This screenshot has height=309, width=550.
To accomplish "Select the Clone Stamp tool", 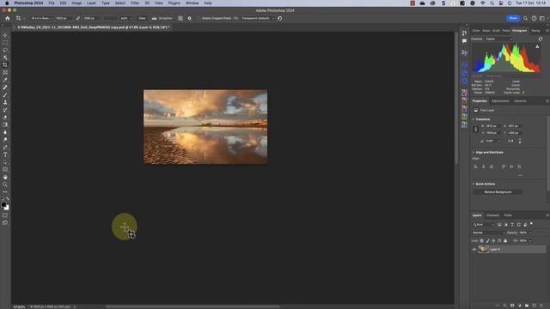I will (5, 102).
